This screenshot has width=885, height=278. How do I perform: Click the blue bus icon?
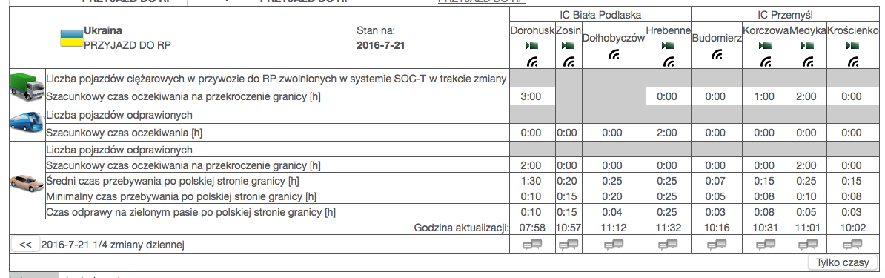coord(27,122)
